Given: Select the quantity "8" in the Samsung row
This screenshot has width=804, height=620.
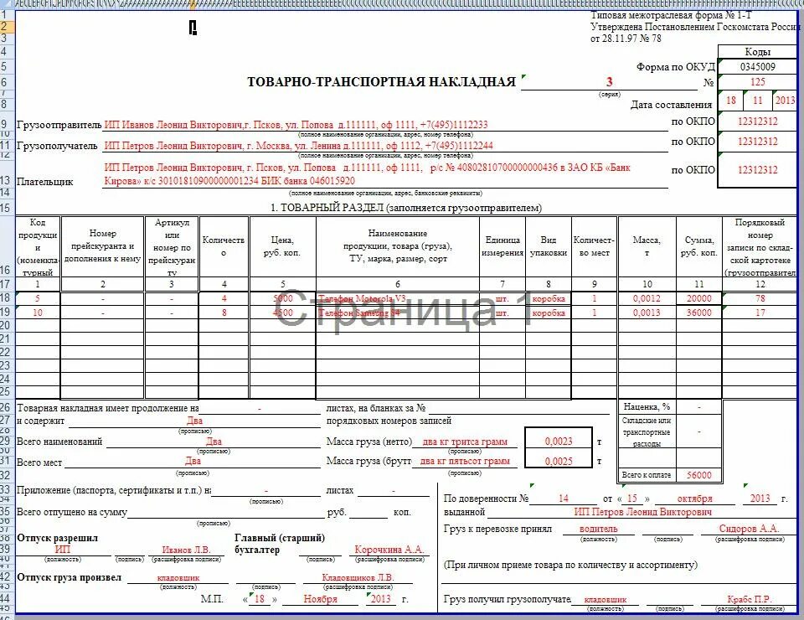Looking at the screenshot, I should 224,313.
